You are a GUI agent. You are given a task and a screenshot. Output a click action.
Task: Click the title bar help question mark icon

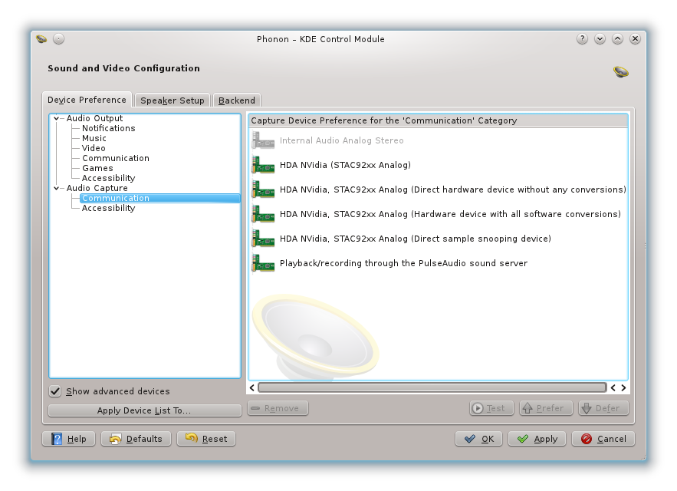coord(583,39)
